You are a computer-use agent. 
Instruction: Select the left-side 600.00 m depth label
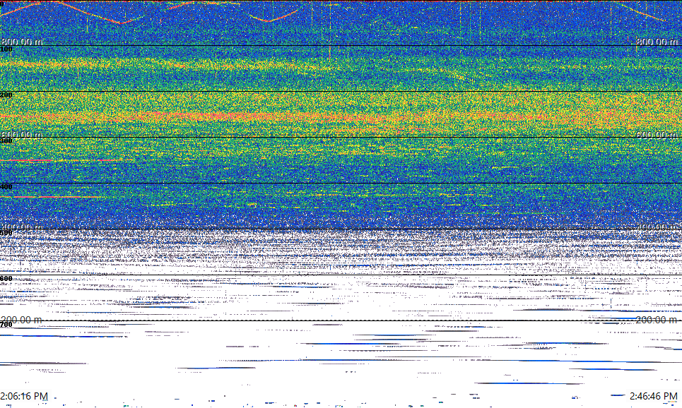pyautogui.click(x=22, y=135)
